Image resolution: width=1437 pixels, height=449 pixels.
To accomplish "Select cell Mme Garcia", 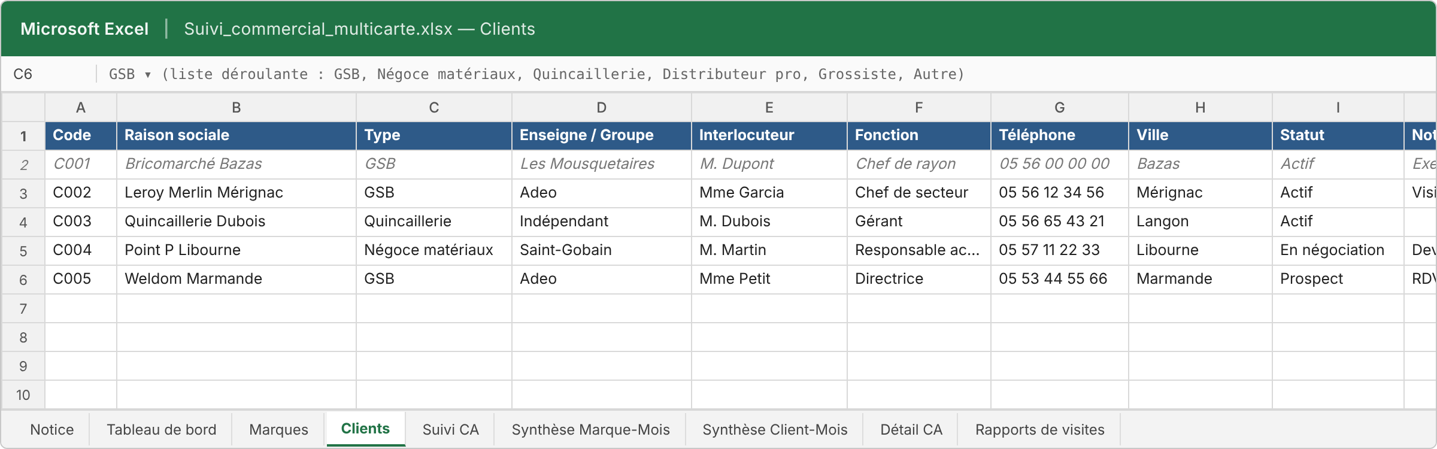I will [769, 193].
